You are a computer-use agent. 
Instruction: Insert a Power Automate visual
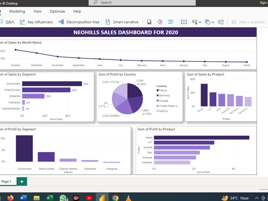[x=171, y=22]
